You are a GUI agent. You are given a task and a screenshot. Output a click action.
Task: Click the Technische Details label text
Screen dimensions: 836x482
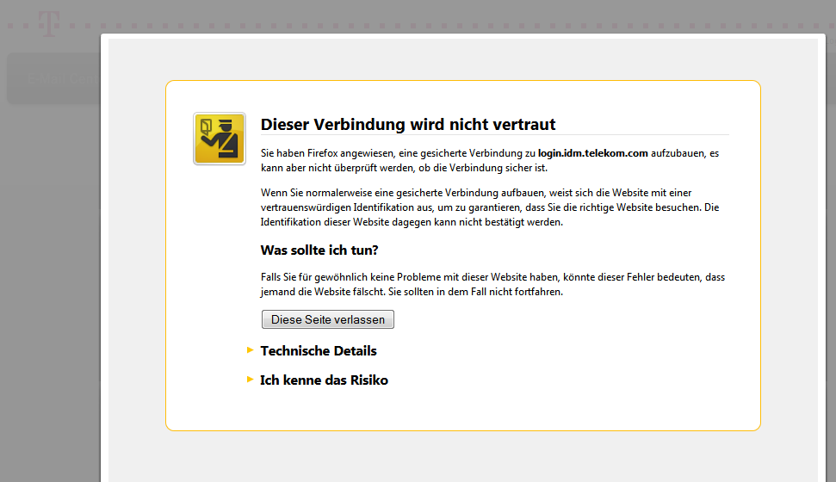319,351
